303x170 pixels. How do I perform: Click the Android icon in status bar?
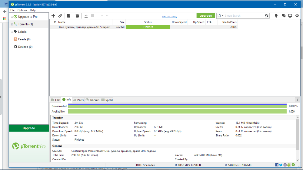click(289, 165)
